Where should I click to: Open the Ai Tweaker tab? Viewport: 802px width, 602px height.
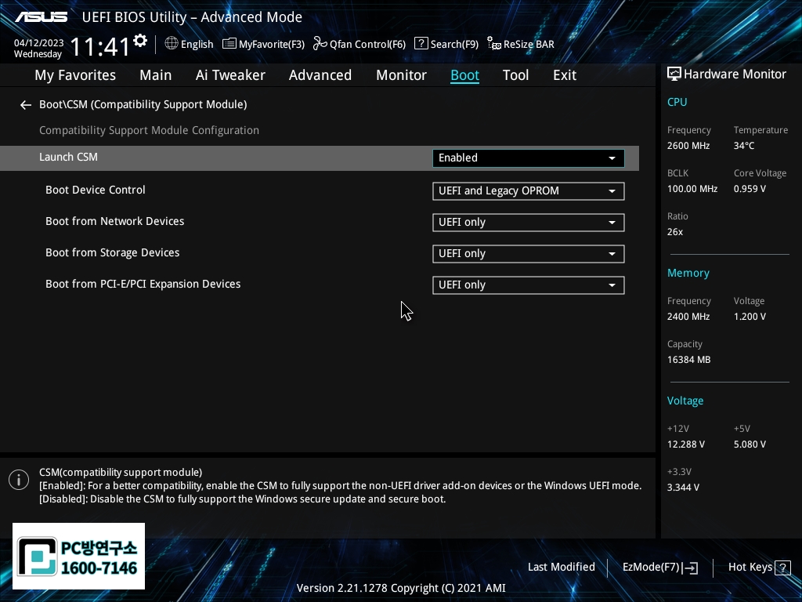pyautogui.click(x=230, y=75)
